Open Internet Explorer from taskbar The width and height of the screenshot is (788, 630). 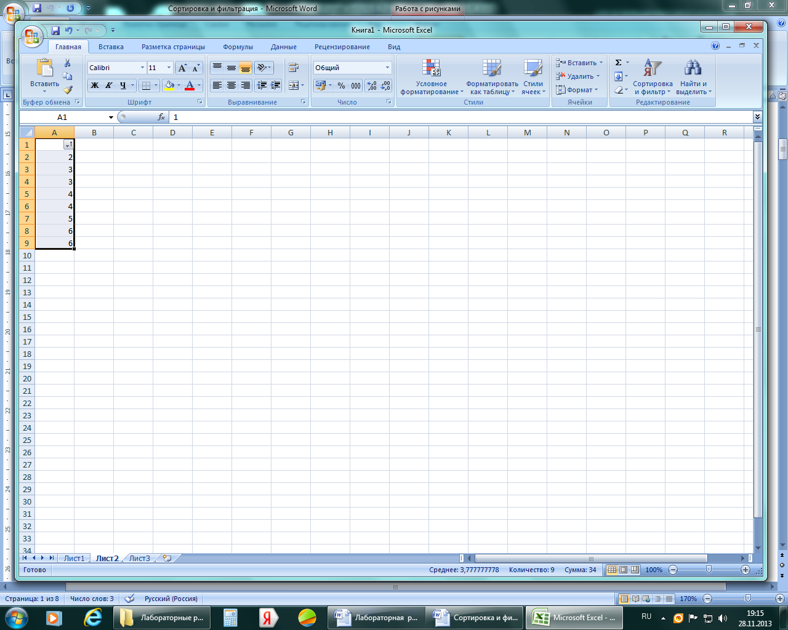point(92,617)
